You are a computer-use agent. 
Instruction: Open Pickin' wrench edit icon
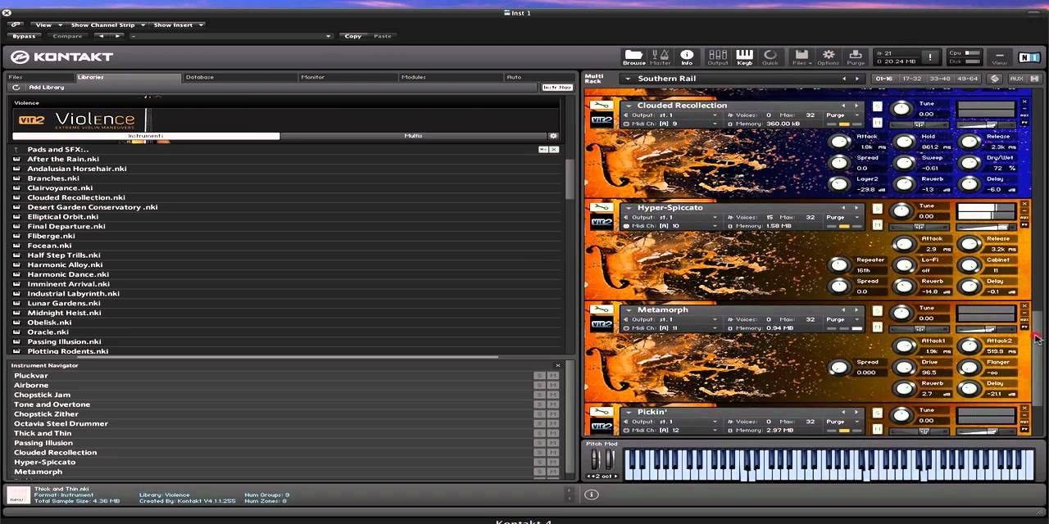pyautogui.click(x=602, y=412)
